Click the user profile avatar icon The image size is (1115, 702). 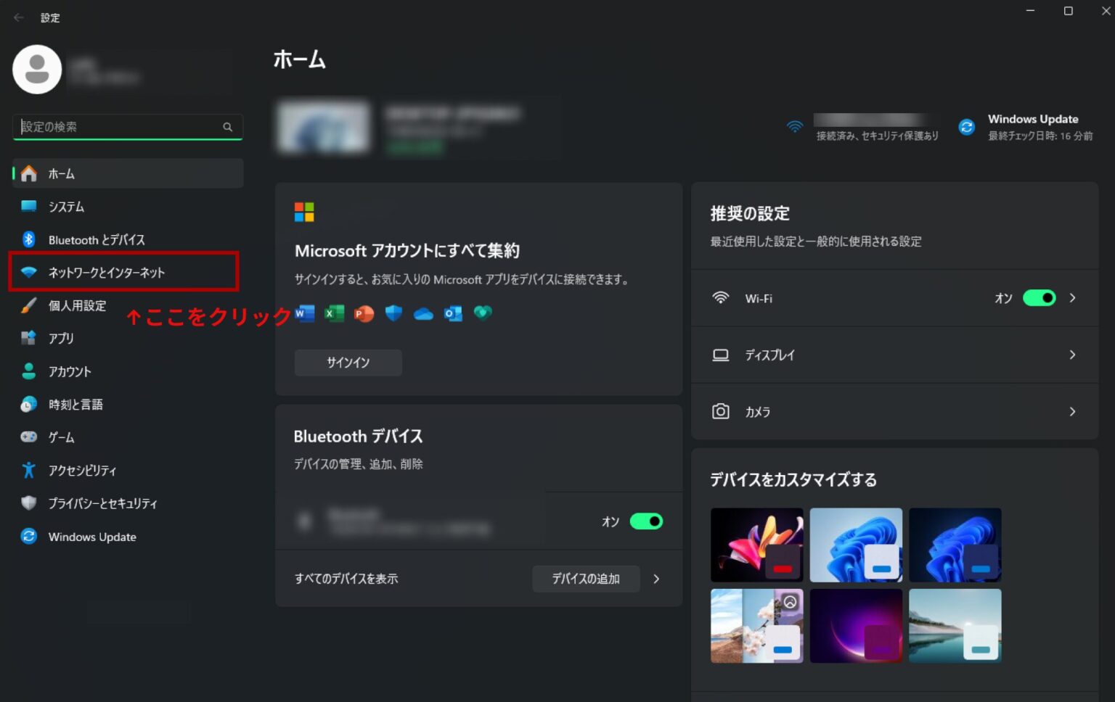coord(37,70)
